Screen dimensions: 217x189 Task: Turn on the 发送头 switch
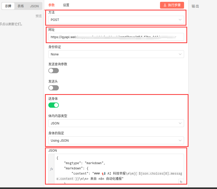54,88
